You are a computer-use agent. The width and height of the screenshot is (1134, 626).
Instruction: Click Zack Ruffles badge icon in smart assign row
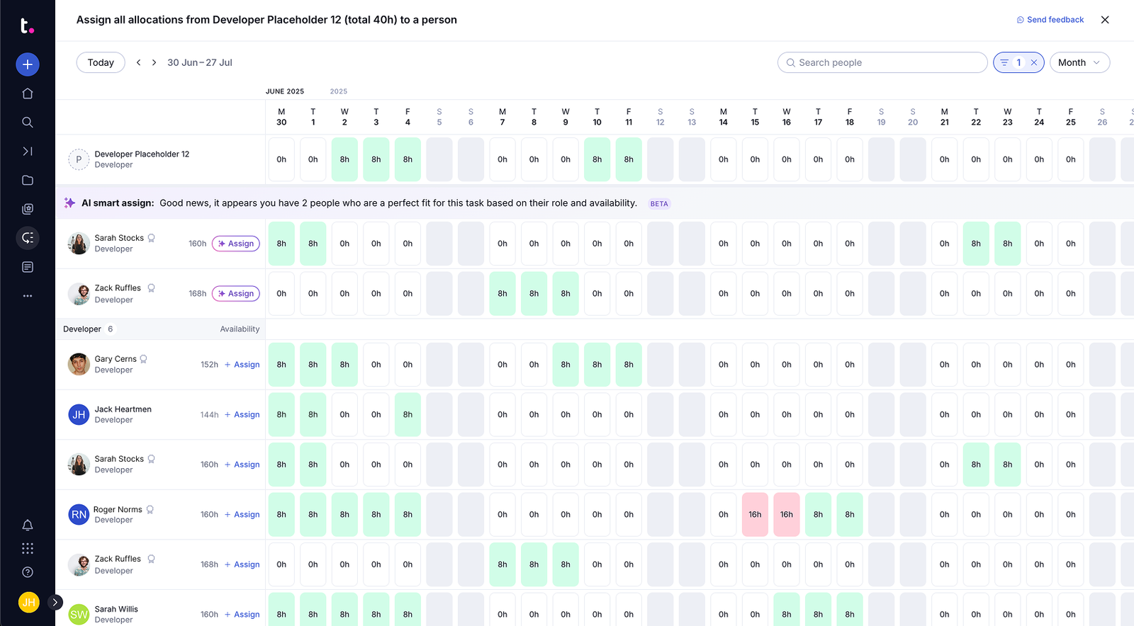pos(151,288)
